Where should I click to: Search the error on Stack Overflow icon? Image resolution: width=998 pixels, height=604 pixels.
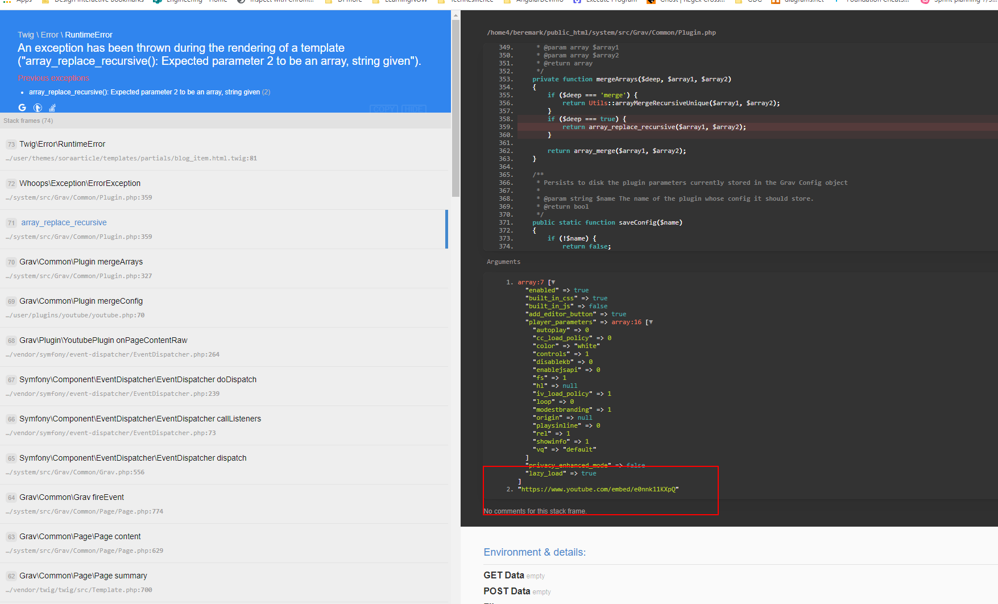click(x=52, y=107)
